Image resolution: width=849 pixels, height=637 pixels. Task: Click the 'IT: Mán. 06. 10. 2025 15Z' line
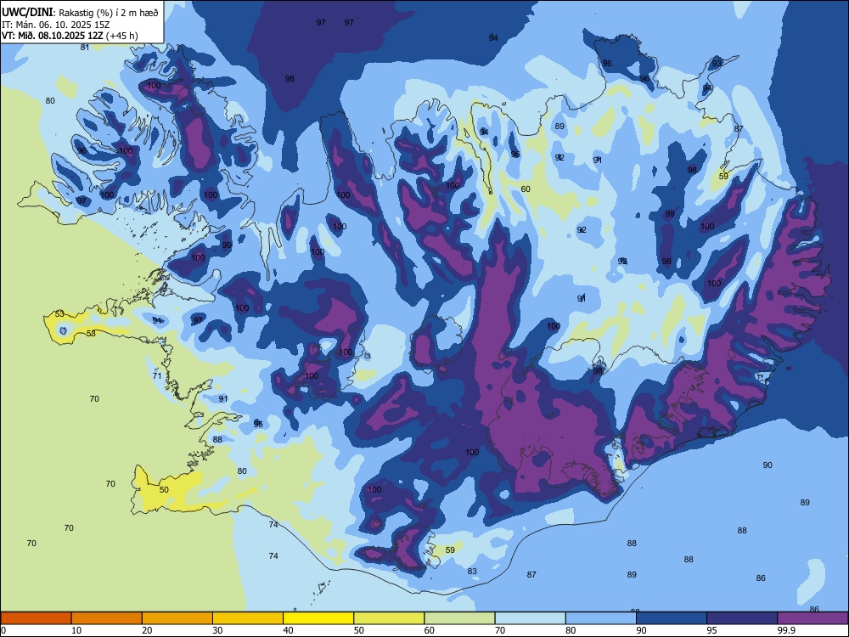click(56, 25)
